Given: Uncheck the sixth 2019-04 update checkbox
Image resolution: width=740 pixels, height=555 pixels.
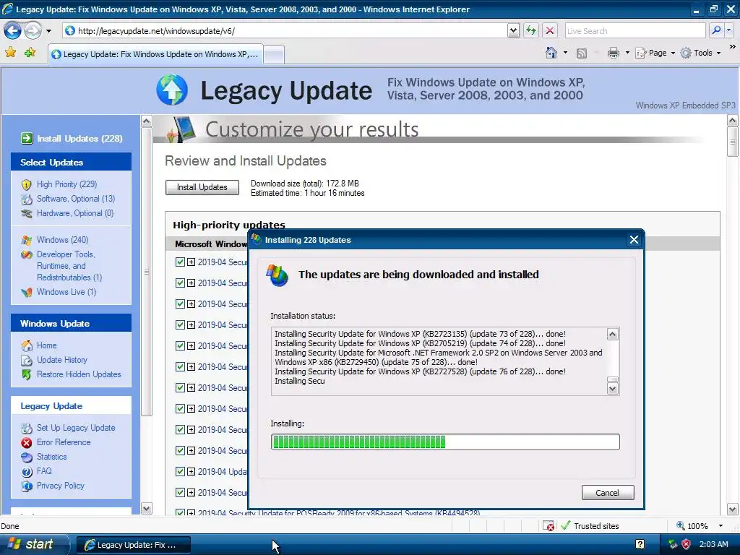Looking at the screenshot, I should click(180, 366).
